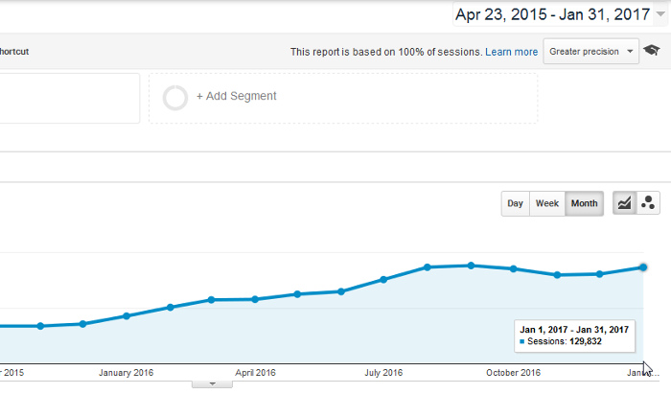The width and height of the screenshot is (671, 394).
Task: Switch to the line chart view icon
Action: (624, 203)
